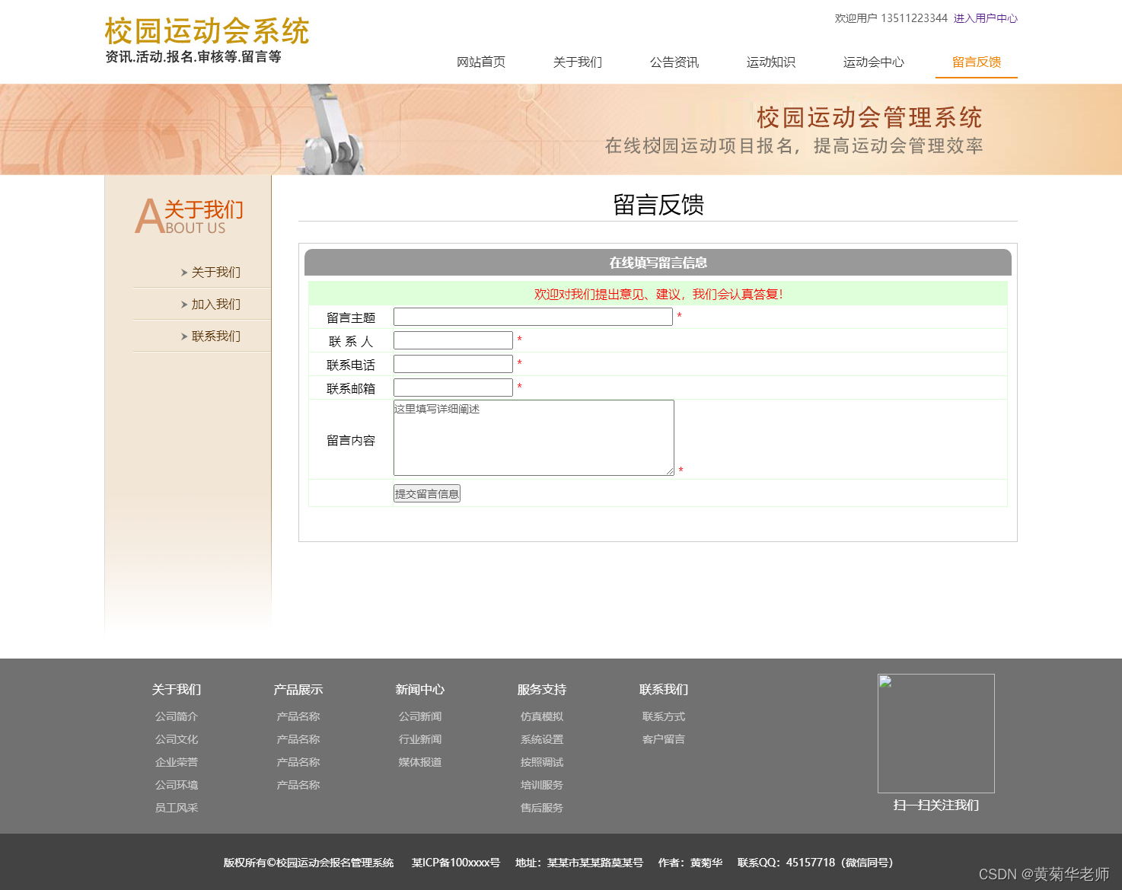1122x890 pixels.
Task: Click the arrow icon beside sidebar 联系我们
Action: (x=184, y=337)
